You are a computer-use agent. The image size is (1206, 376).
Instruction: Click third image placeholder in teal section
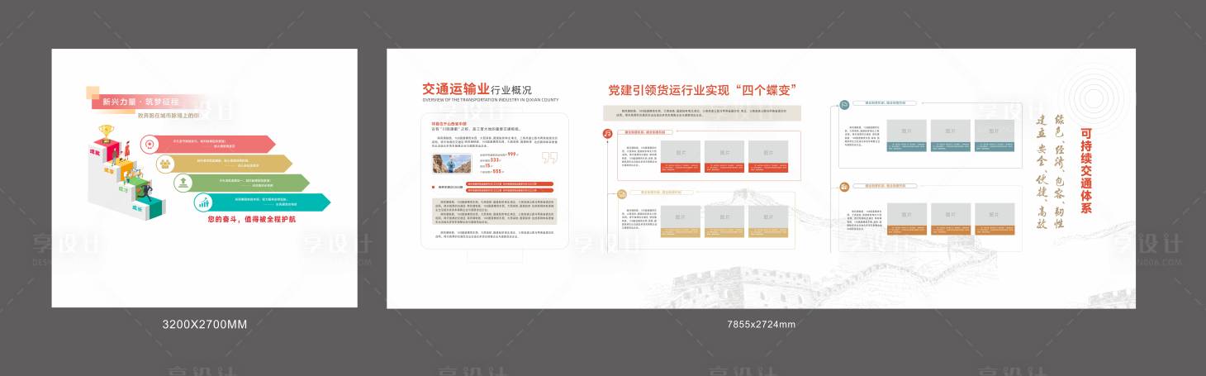(x=995, y=131)
